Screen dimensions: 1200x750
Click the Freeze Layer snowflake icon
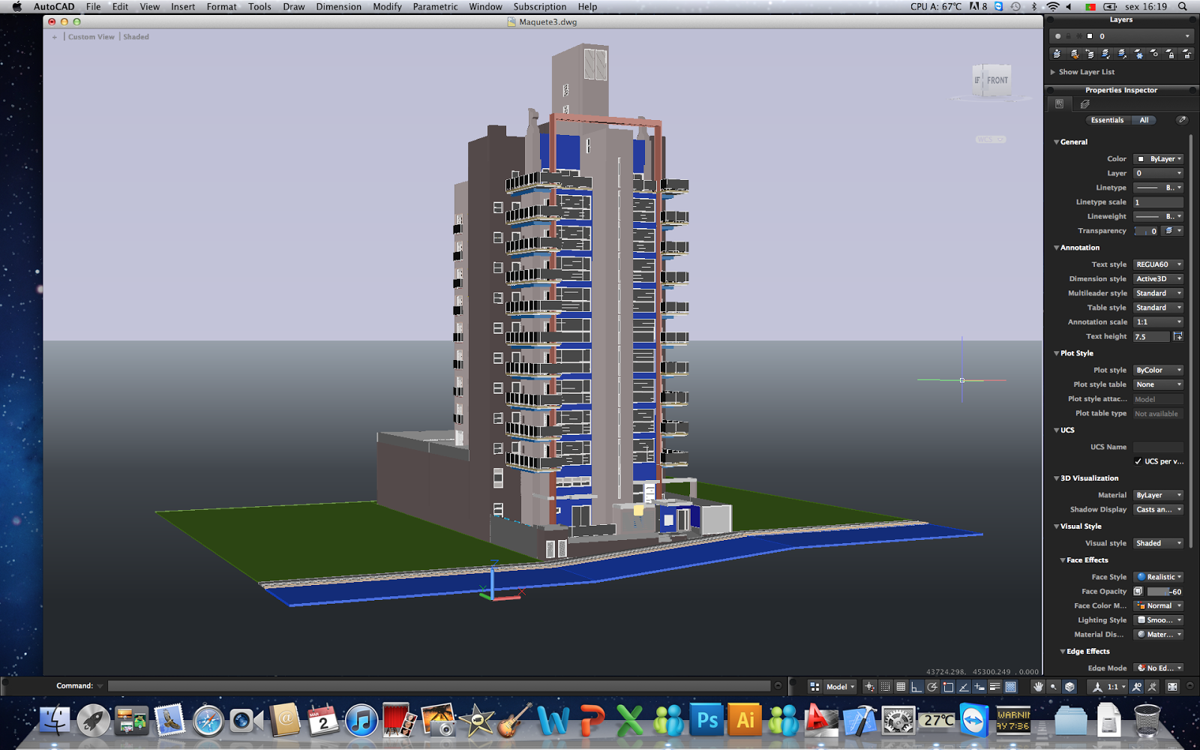point(1139,54)
